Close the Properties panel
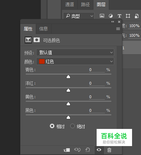The height and width of the screenshot is (155, 141). pos(119,22)
